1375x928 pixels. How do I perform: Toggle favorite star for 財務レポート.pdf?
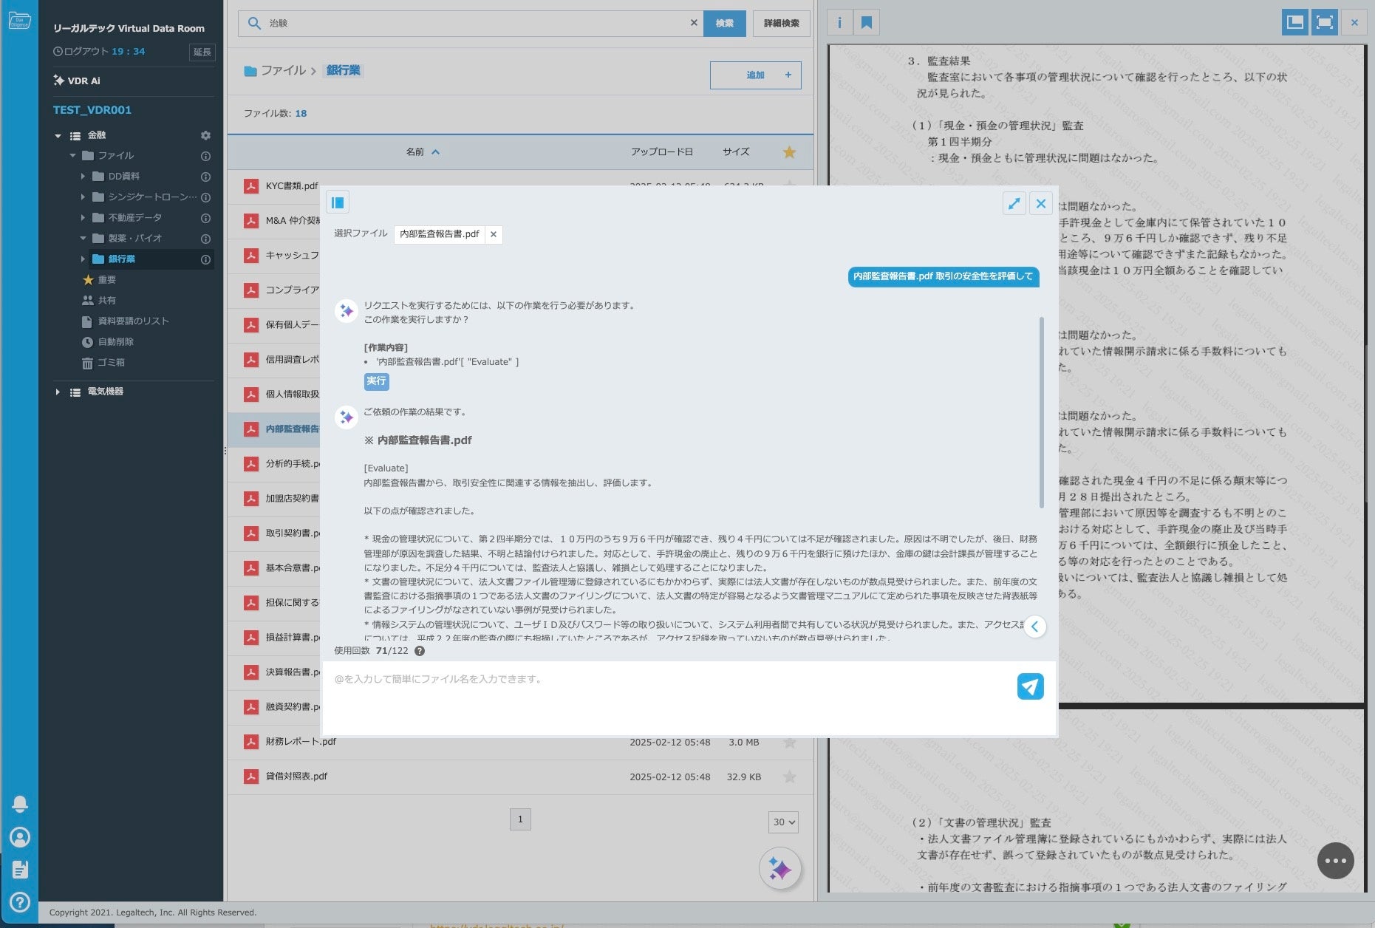pyautogui.click(x=789, y=742)
